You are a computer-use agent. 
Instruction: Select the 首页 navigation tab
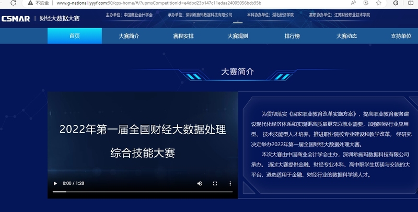(x=75, y=36)
